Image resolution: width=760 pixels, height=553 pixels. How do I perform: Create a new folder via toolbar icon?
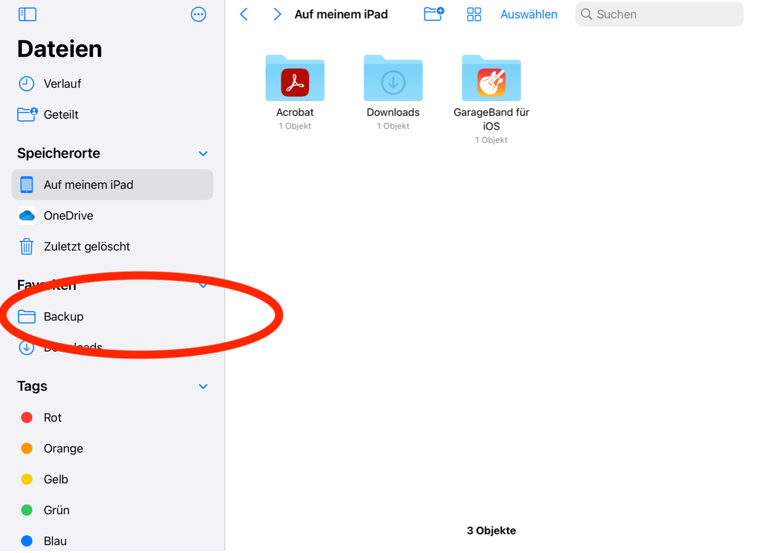pos(434,14)
